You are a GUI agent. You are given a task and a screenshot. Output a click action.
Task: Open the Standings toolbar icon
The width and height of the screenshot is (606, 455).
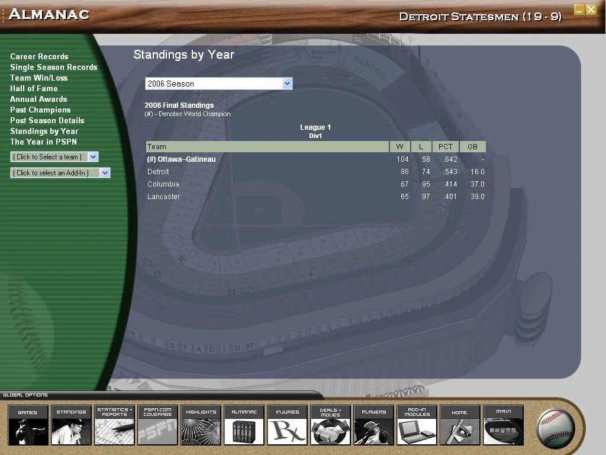[x=71, y=425]
